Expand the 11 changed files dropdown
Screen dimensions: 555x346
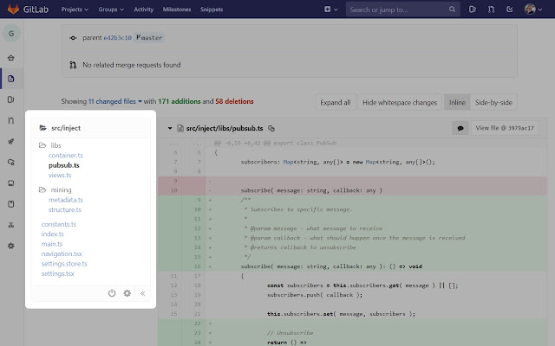115,101
